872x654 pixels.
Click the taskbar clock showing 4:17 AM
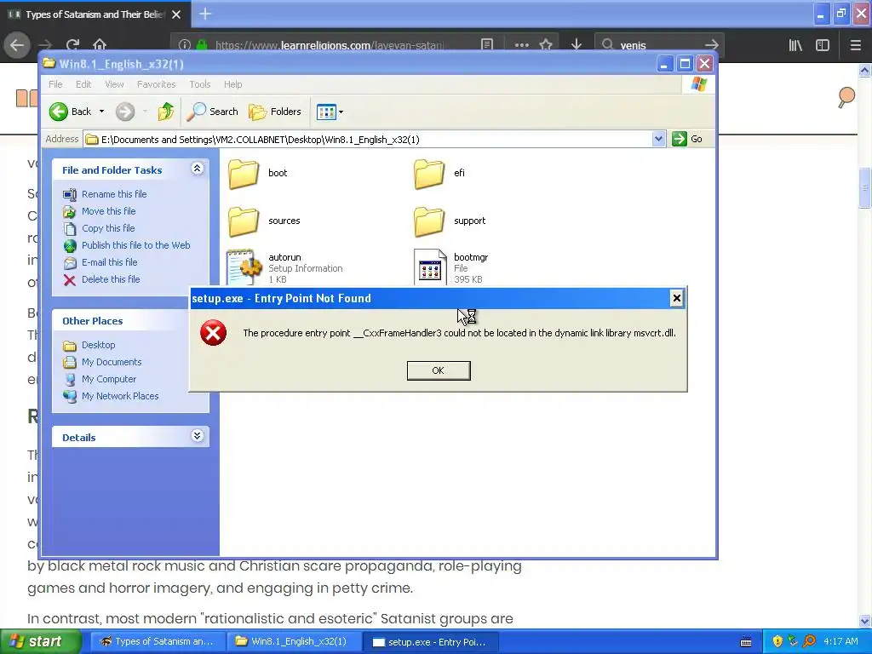point(840,641)
